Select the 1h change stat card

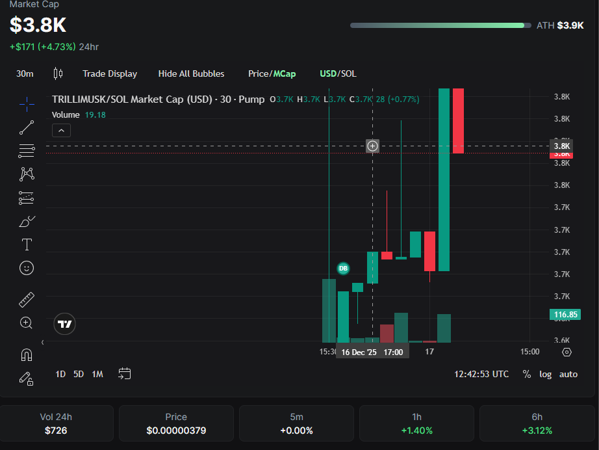click(x=417, y=423)
